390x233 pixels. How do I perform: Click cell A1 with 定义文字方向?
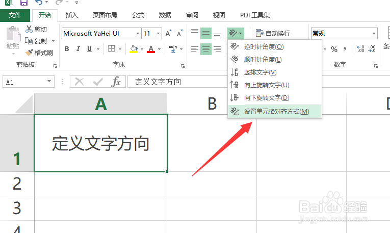point(101,143)
